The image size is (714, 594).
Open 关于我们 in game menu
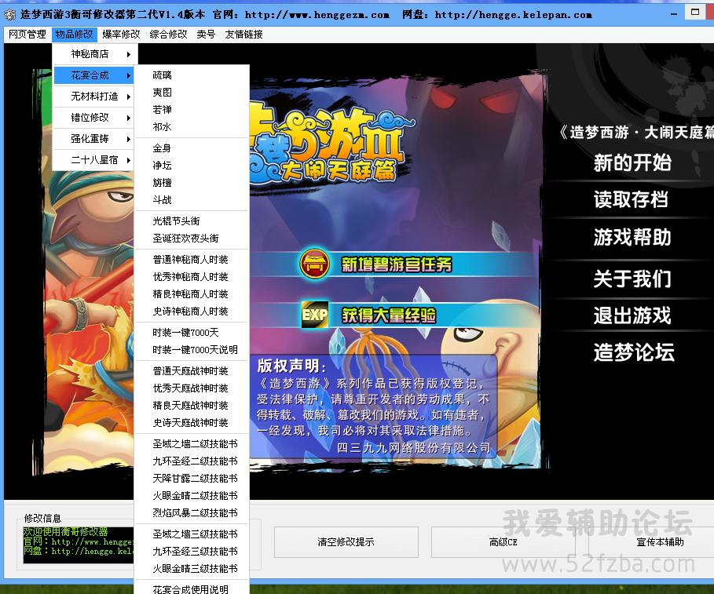tap(632, 279)
